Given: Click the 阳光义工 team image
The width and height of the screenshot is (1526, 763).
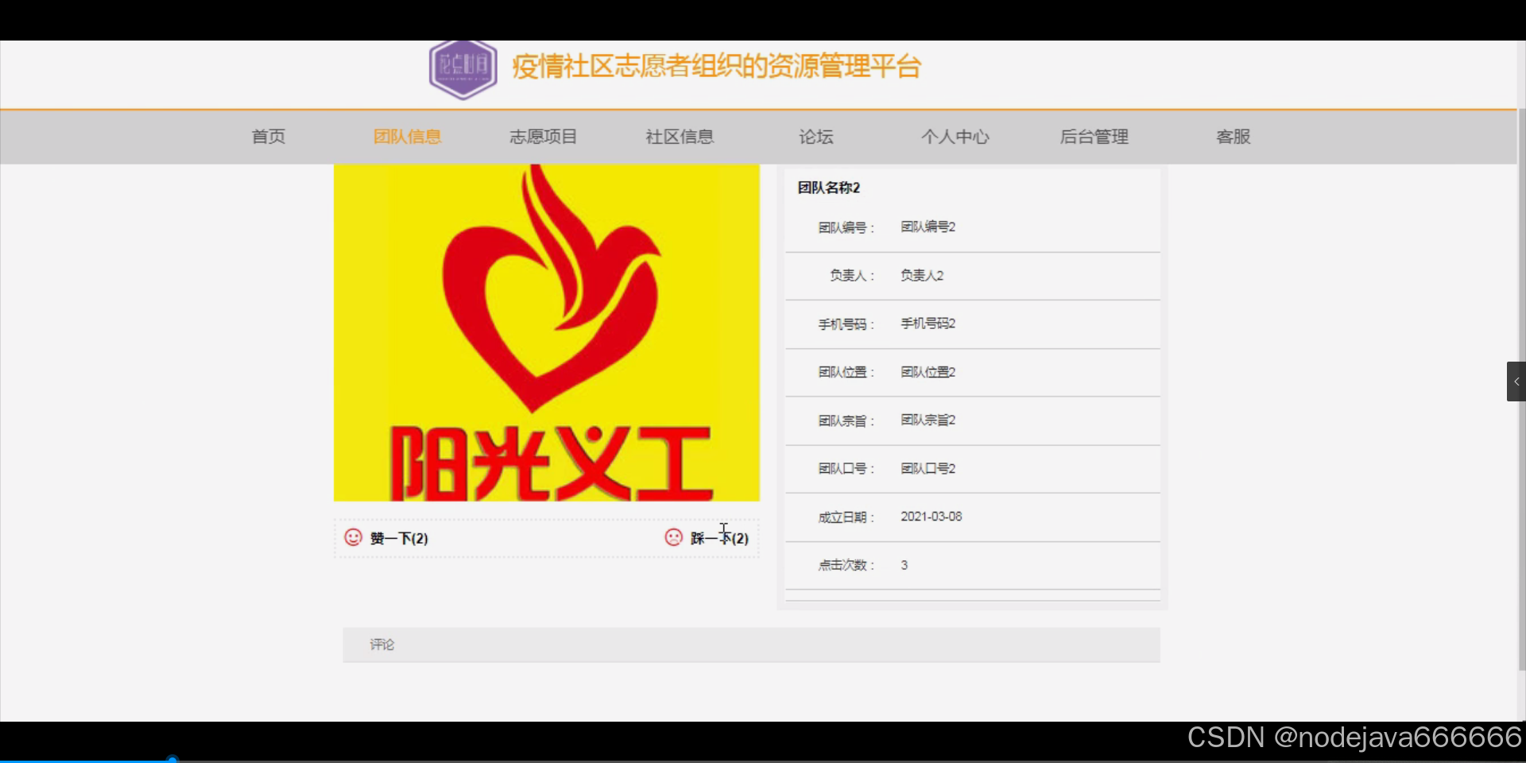Looking at the screenshot, I should point(547,333).
